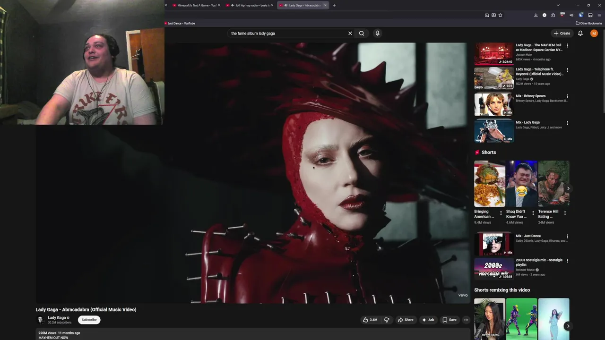This screenshot has width=605, height=340.
Task: Share the Abracadabra video
Action: 405,320
